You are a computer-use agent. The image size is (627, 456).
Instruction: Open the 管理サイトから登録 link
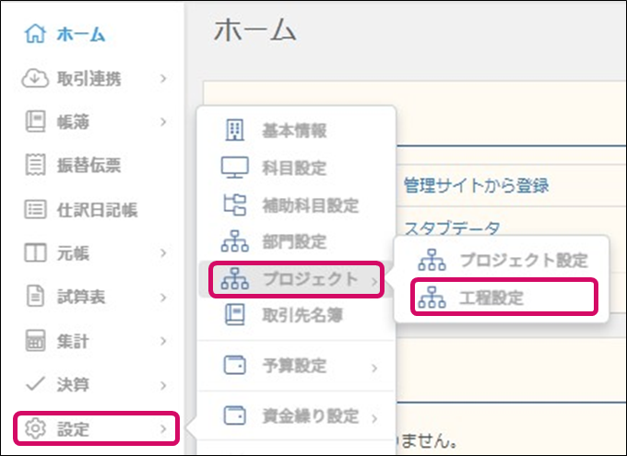tap(476, 186)
